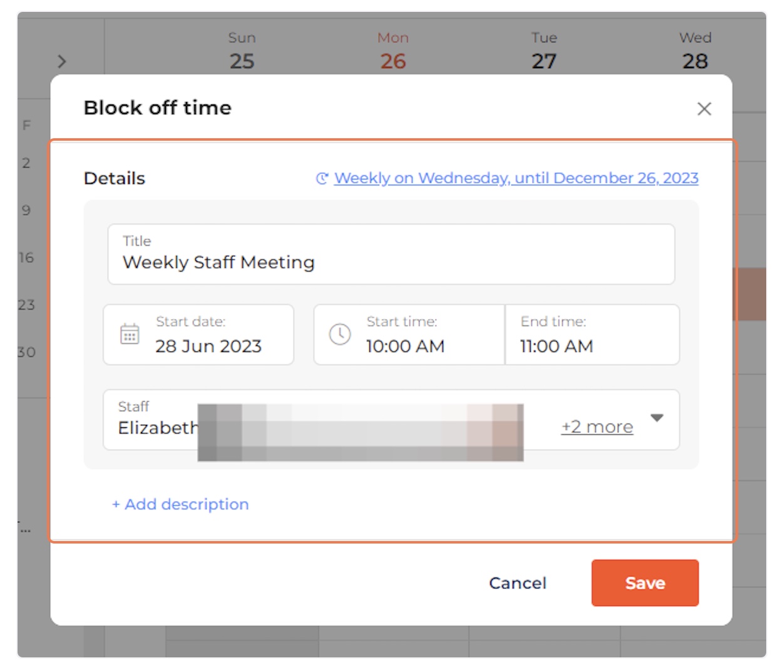Select Wed 28 column header
The width and height of the screenshot is (780, 668).
pos(695,51)
